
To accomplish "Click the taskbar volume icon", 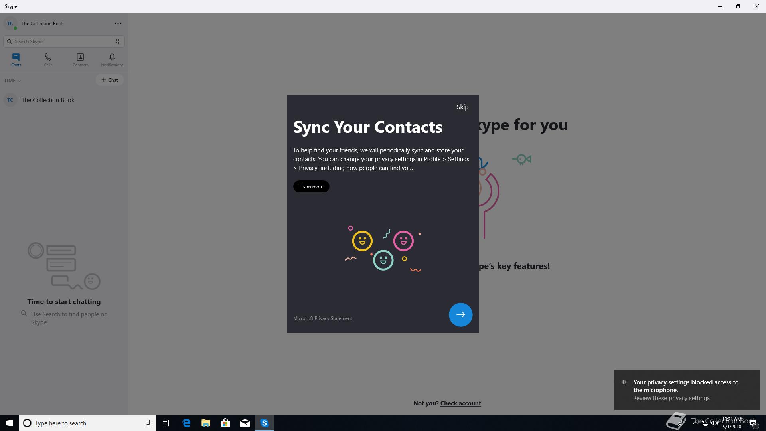I will click(x=714, y=423).
